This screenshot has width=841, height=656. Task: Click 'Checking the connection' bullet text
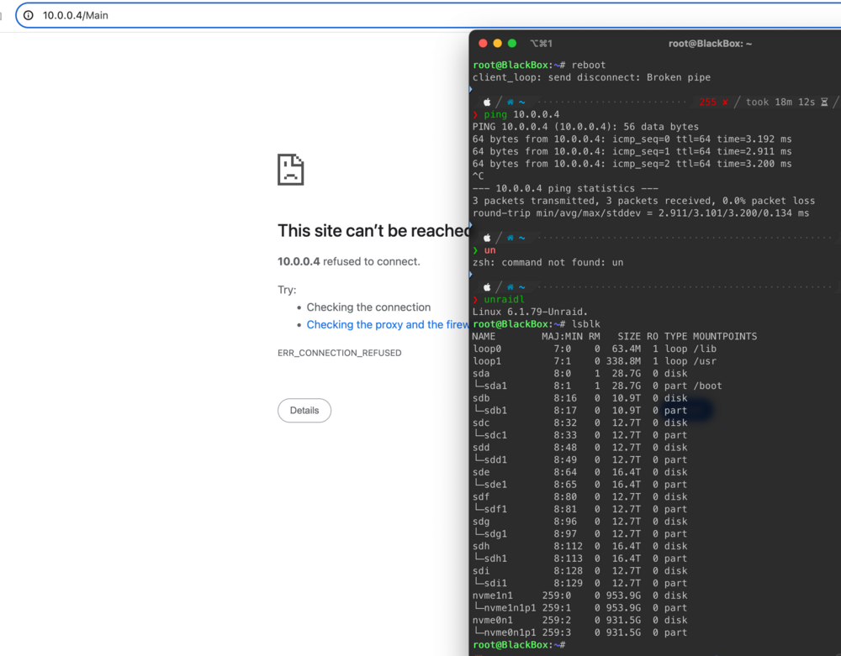[368, 307]
